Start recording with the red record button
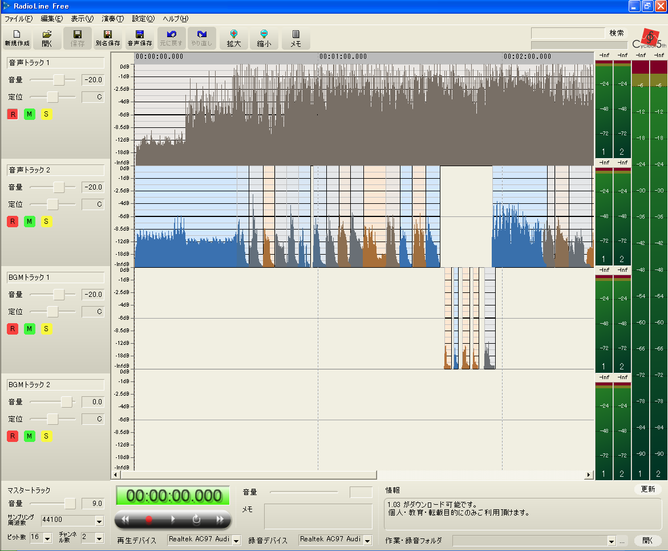The width and height of the screenshot is (668, 551). coord(149,520)
